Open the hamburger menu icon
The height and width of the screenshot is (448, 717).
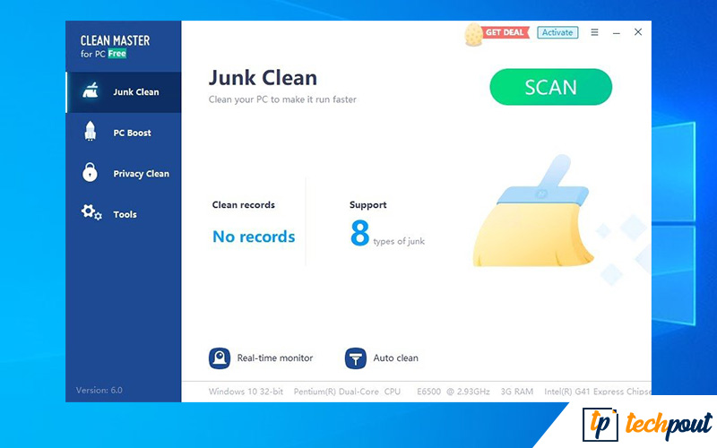(594, 32)
